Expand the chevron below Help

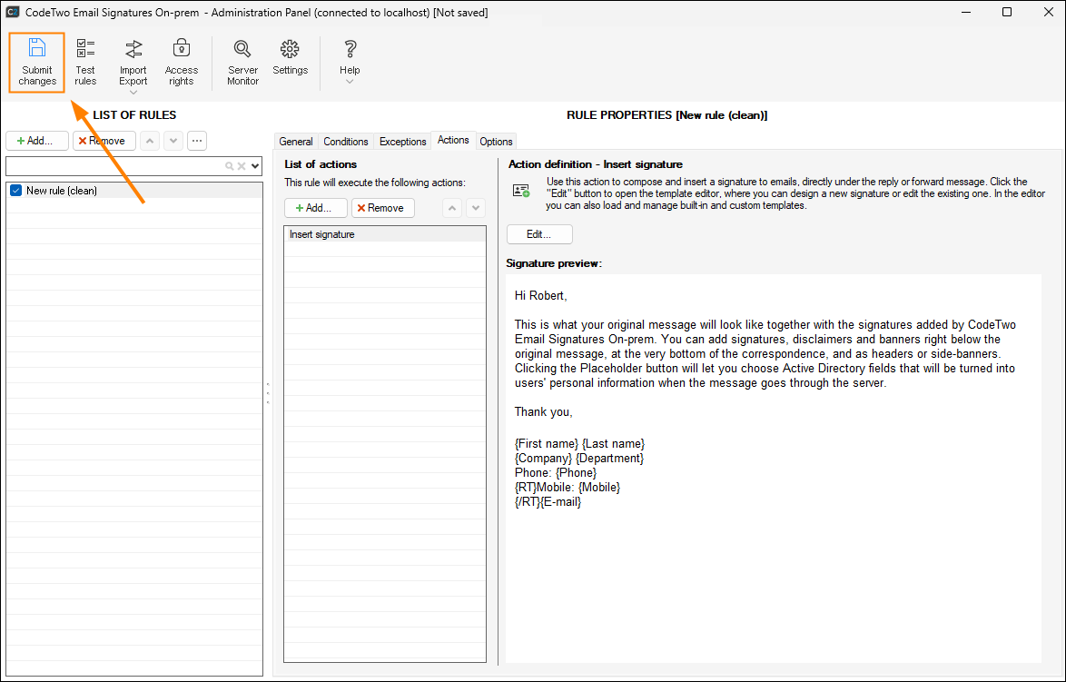tap(350, 83)
